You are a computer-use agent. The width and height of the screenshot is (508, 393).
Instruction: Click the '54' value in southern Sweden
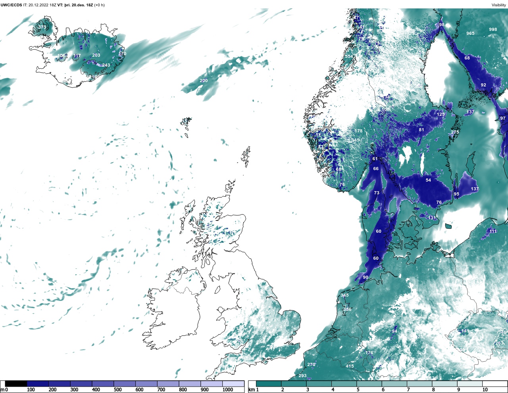[428, 180]
